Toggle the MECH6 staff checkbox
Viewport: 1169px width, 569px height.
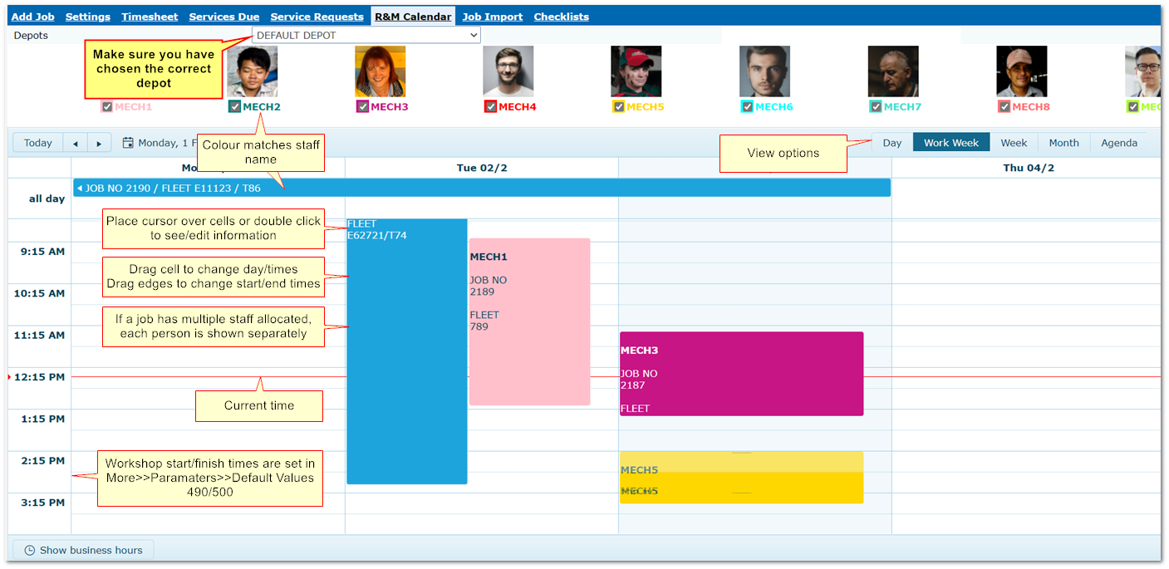click(747, 106)
